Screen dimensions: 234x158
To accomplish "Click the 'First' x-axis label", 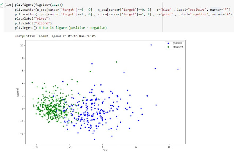I will pyautogui.click(x=105, y=150).
